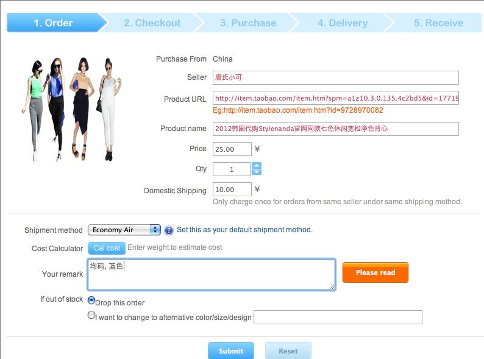Click the orange Please read button
The width and height of the screenshot is (484, 359).
[375, 272]
